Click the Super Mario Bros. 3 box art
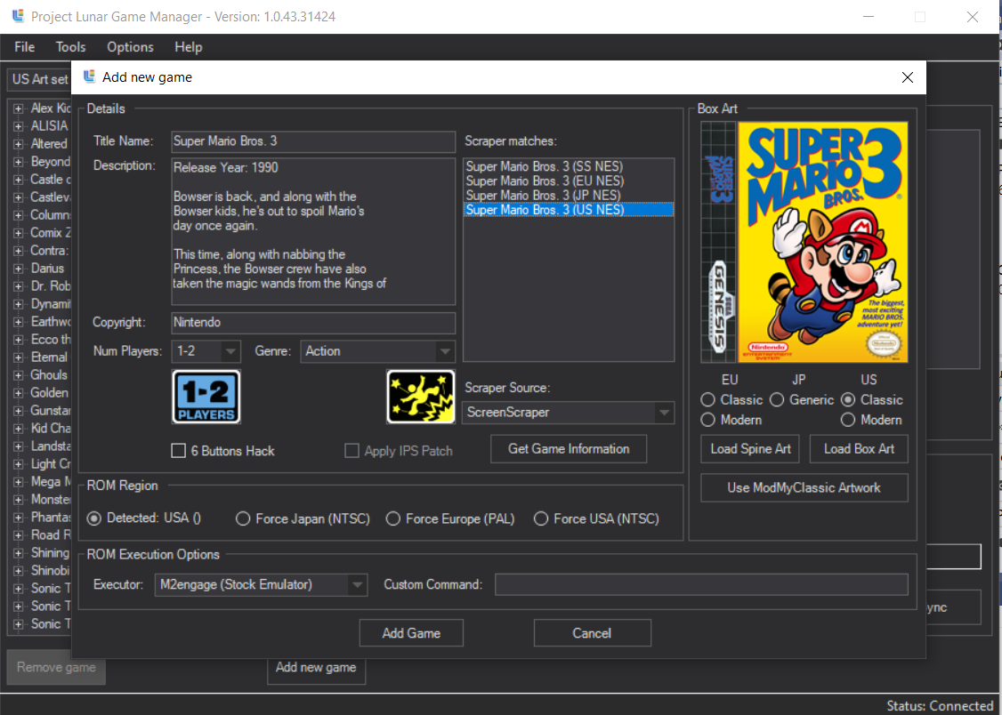This screenshot has height=715, width=1002. pos(822,242)
